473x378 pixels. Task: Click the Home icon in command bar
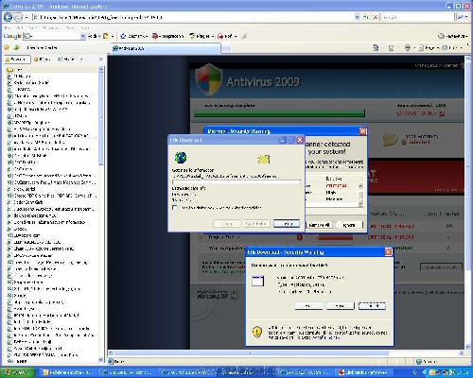tap(376, 48)
